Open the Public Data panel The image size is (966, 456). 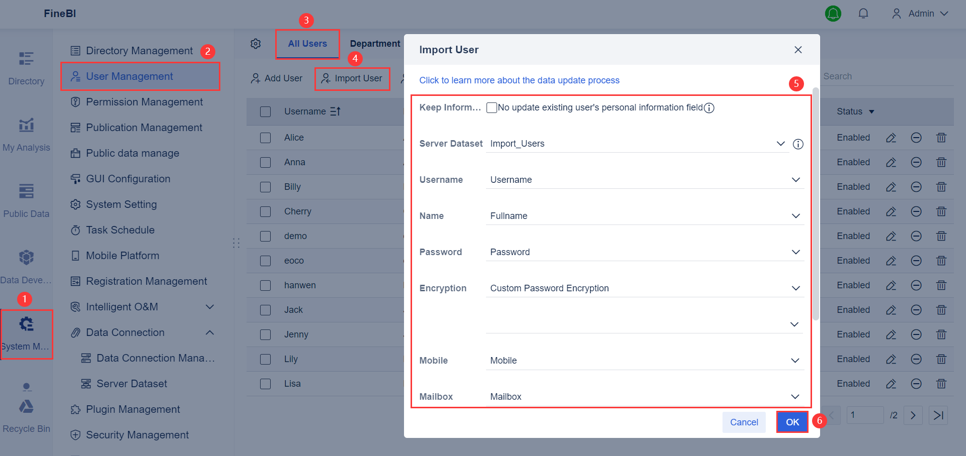[x=26, y=200]
